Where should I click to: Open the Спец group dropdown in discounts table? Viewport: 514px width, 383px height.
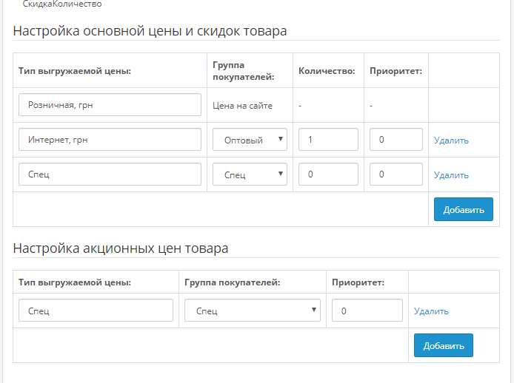250,174
